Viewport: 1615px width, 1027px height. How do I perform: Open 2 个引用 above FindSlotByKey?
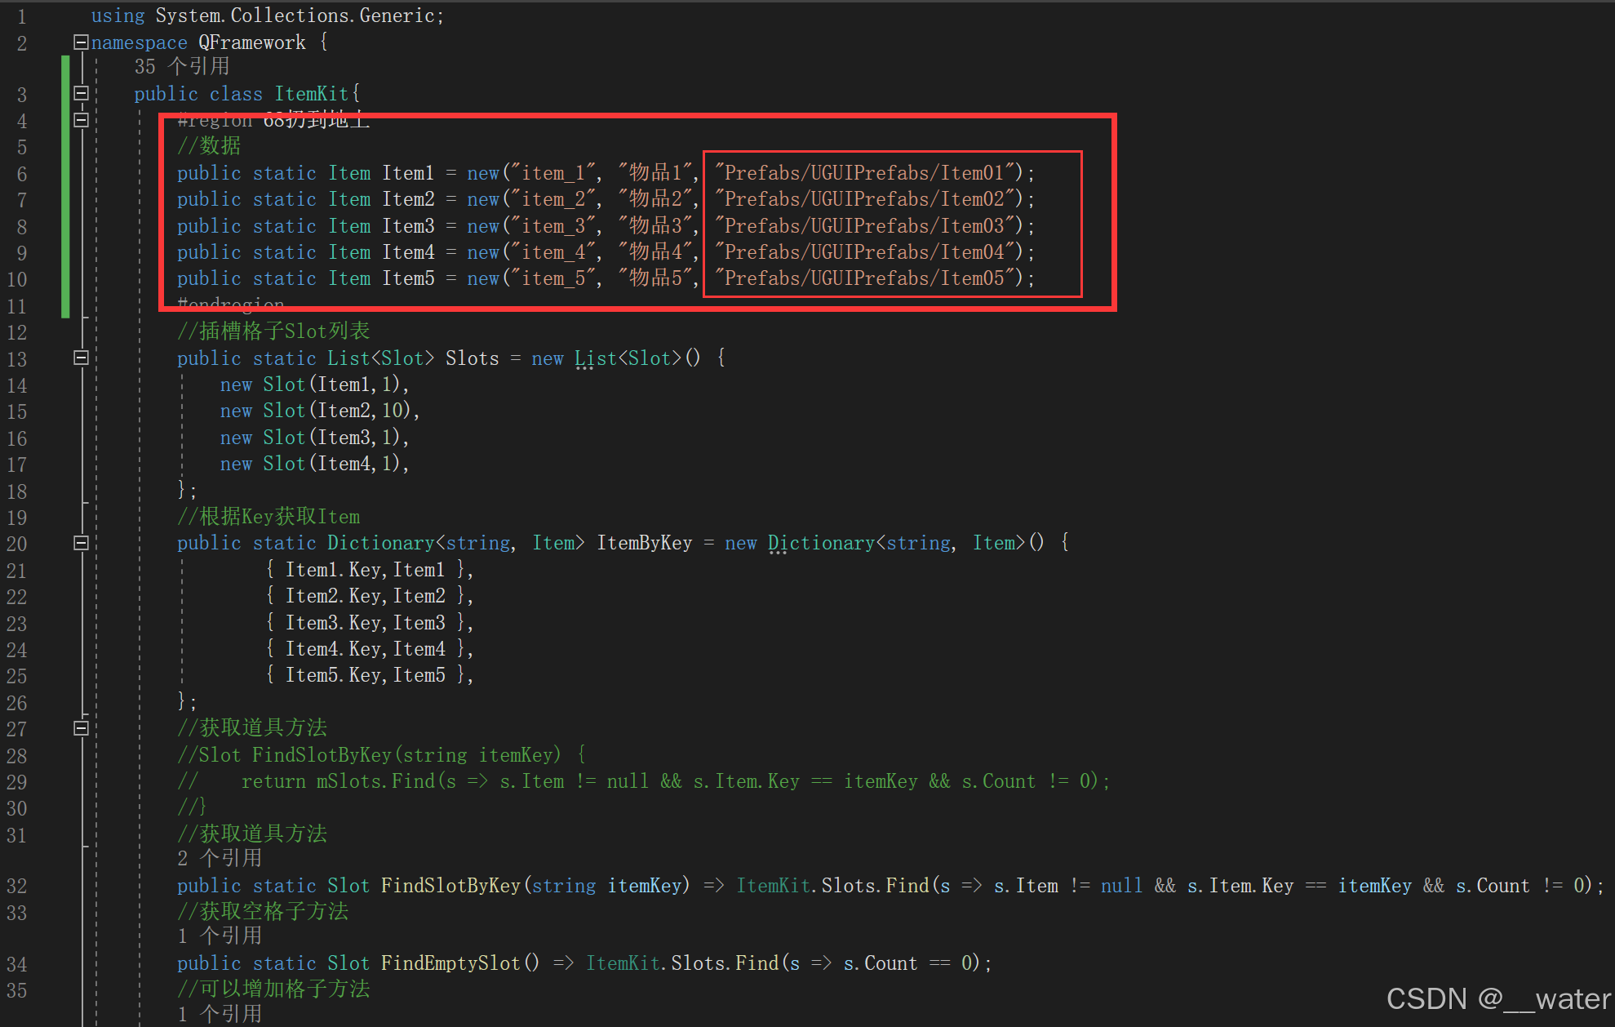219,858
